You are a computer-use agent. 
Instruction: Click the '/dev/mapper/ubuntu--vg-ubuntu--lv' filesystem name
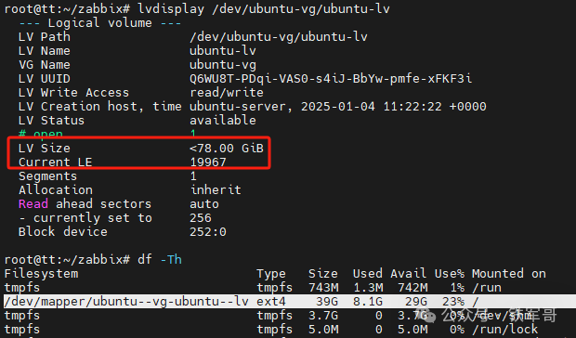point(126,302)
